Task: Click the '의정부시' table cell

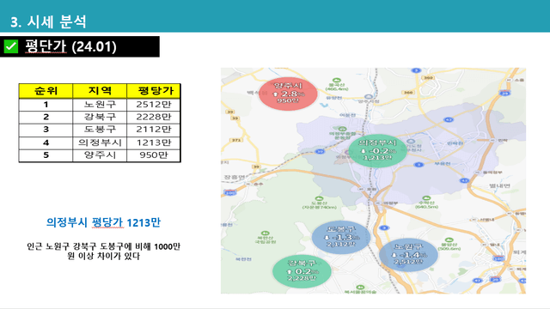Action: 100,142
